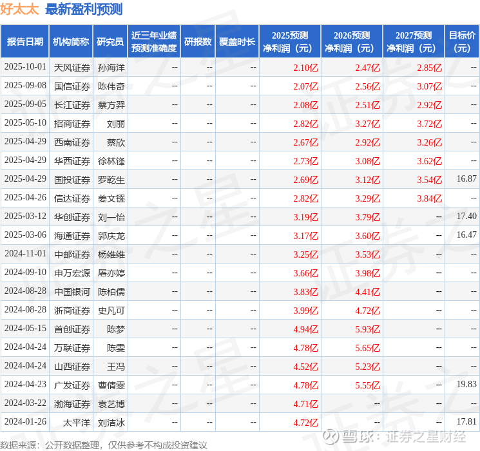Screen dimensions: 480x451
Task: Click the target price 17.40
Action: (466, 216)
